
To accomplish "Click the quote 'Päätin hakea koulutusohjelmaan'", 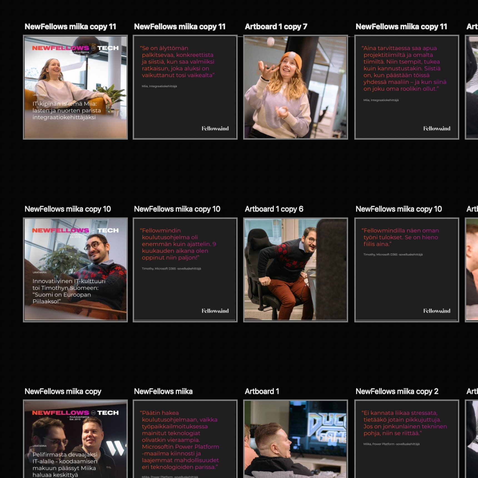I will 180,440.
